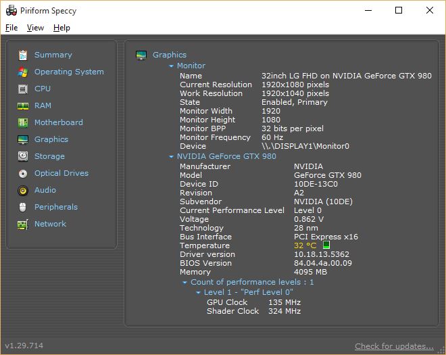This screenshot has height=355, width=446.
Task: Show the Peripherals section
Action: tap(56, 207)
